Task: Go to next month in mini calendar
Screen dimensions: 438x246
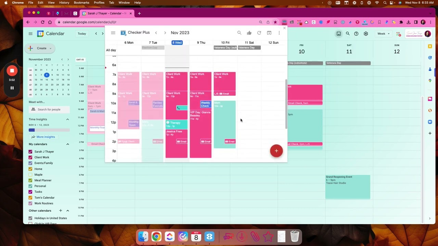Action: [x=68, y=59]
